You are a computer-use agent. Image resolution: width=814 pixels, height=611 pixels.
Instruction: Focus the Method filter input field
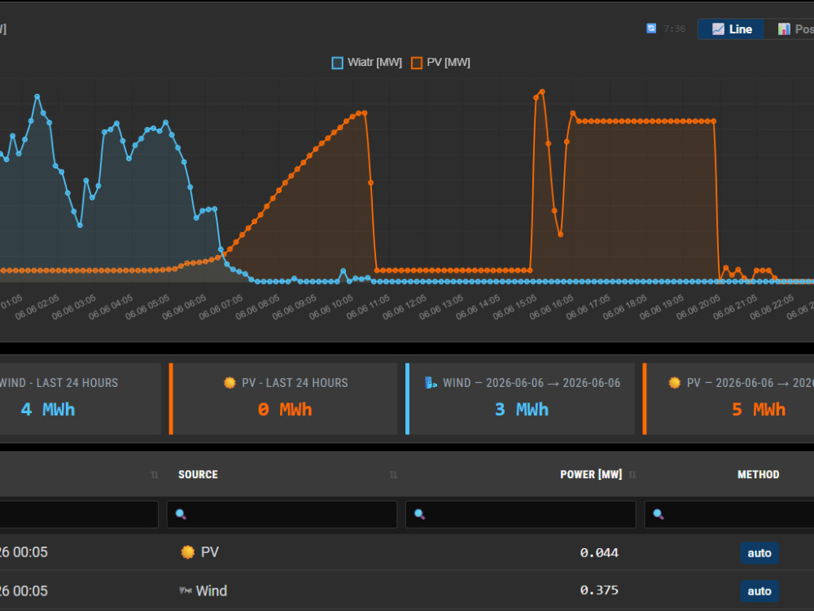tap(729, 514)
